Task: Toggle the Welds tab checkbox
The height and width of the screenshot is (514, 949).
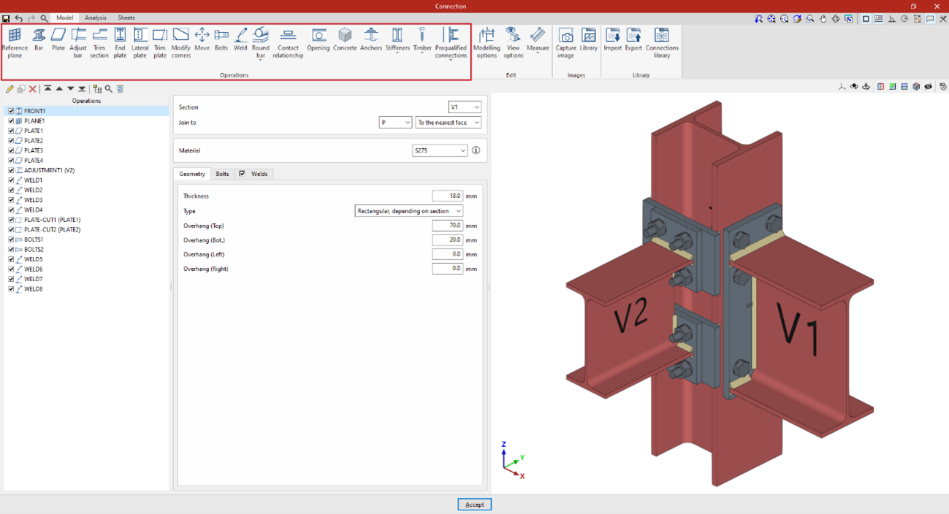Action: click(242, 174)
